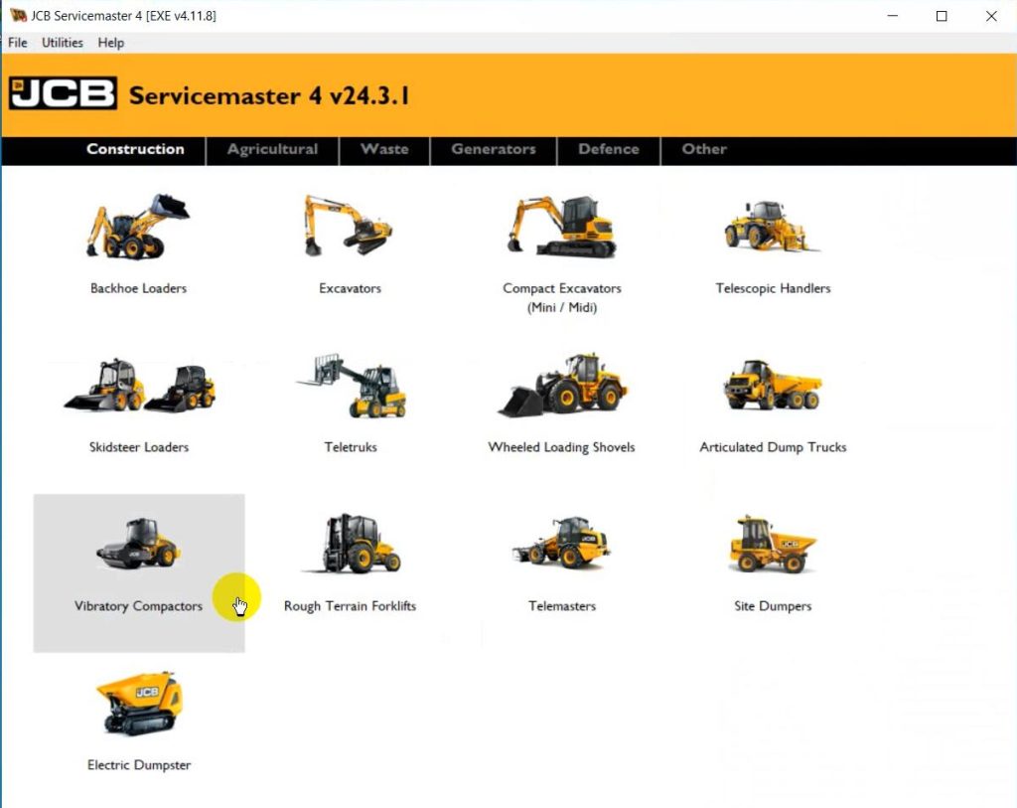Open the Utilities menu

point(63,43)
